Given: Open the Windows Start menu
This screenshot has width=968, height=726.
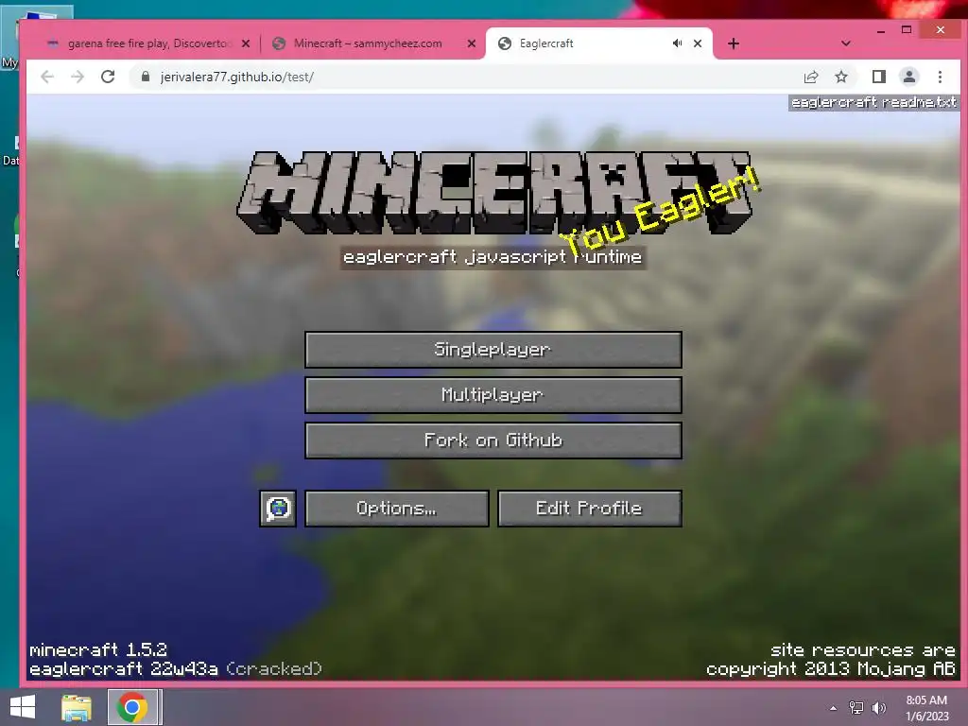Looking at the screenshot, I should (23, 707).
